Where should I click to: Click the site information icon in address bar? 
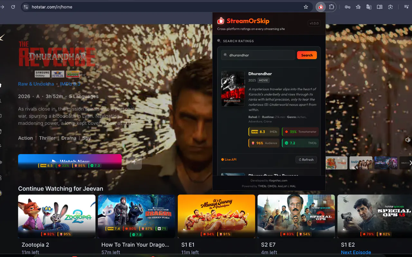coord(26,7)
